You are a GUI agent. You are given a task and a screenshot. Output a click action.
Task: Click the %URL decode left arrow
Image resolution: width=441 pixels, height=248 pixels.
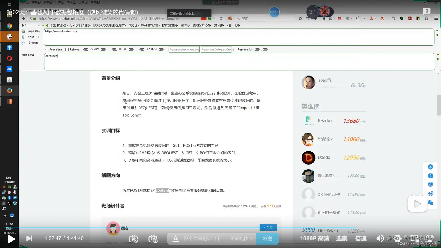click(114, 50)
